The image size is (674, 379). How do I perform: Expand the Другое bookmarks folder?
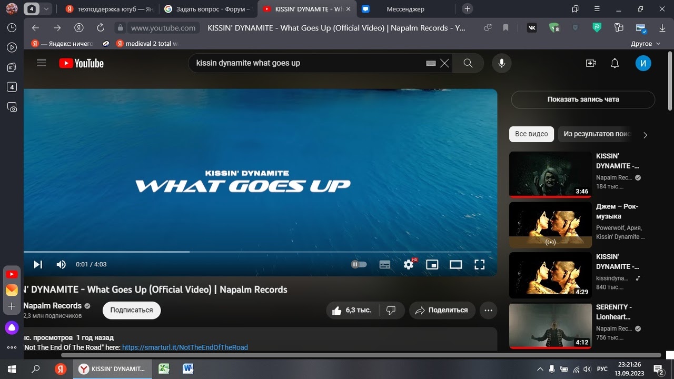point(645,44)
